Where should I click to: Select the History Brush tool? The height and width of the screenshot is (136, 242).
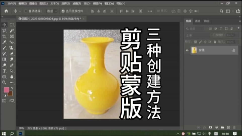[4, 54]
